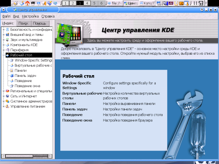219x164 pixels.
Task: Expand the Системное администрирование tree branch
Action: click(x=3, y=101)
